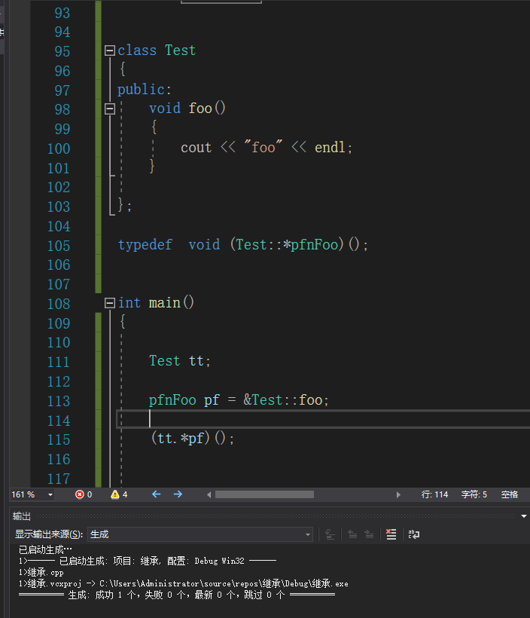Click the 空格 indentation indicator
The image size is (530, 618).
pos(510,494)
